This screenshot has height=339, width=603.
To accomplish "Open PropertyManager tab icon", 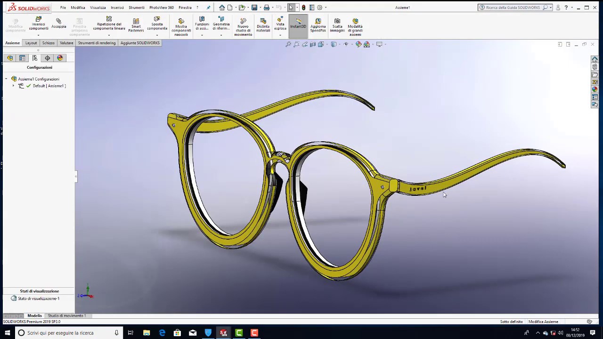I will [22, 58].
